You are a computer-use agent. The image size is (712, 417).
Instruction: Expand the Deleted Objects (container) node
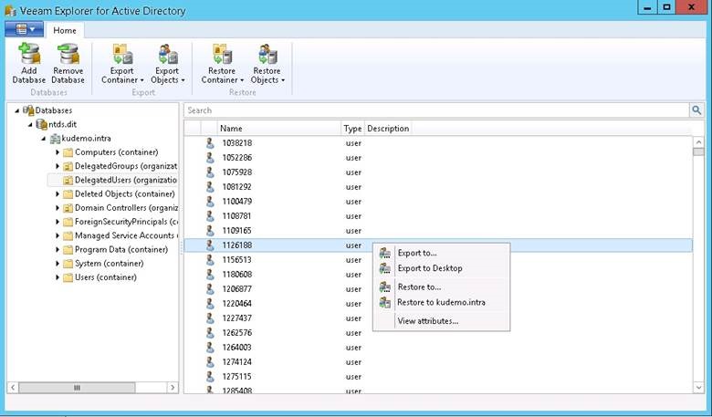pos(58,193)
